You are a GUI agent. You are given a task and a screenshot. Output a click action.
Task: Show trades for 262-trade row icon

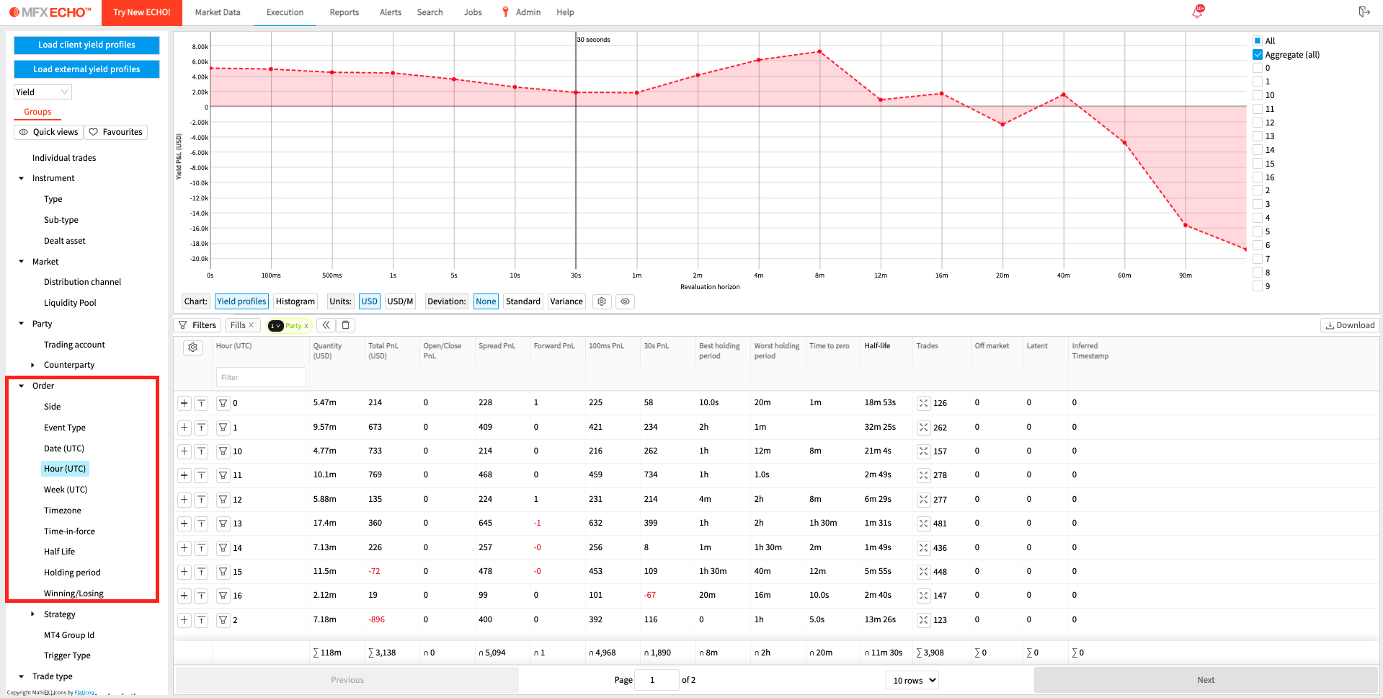tap(924, 428)
